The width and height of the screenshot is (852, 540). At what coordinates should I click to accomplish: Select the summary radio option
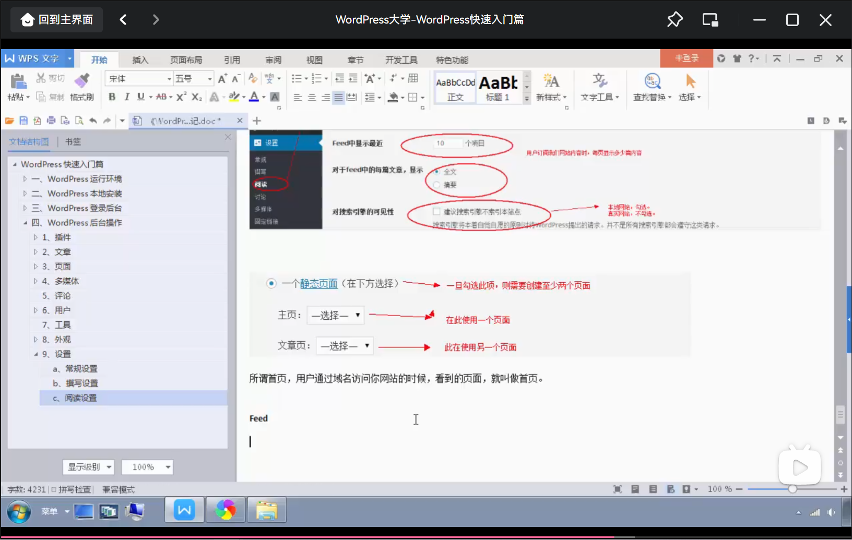coord(437,184)
